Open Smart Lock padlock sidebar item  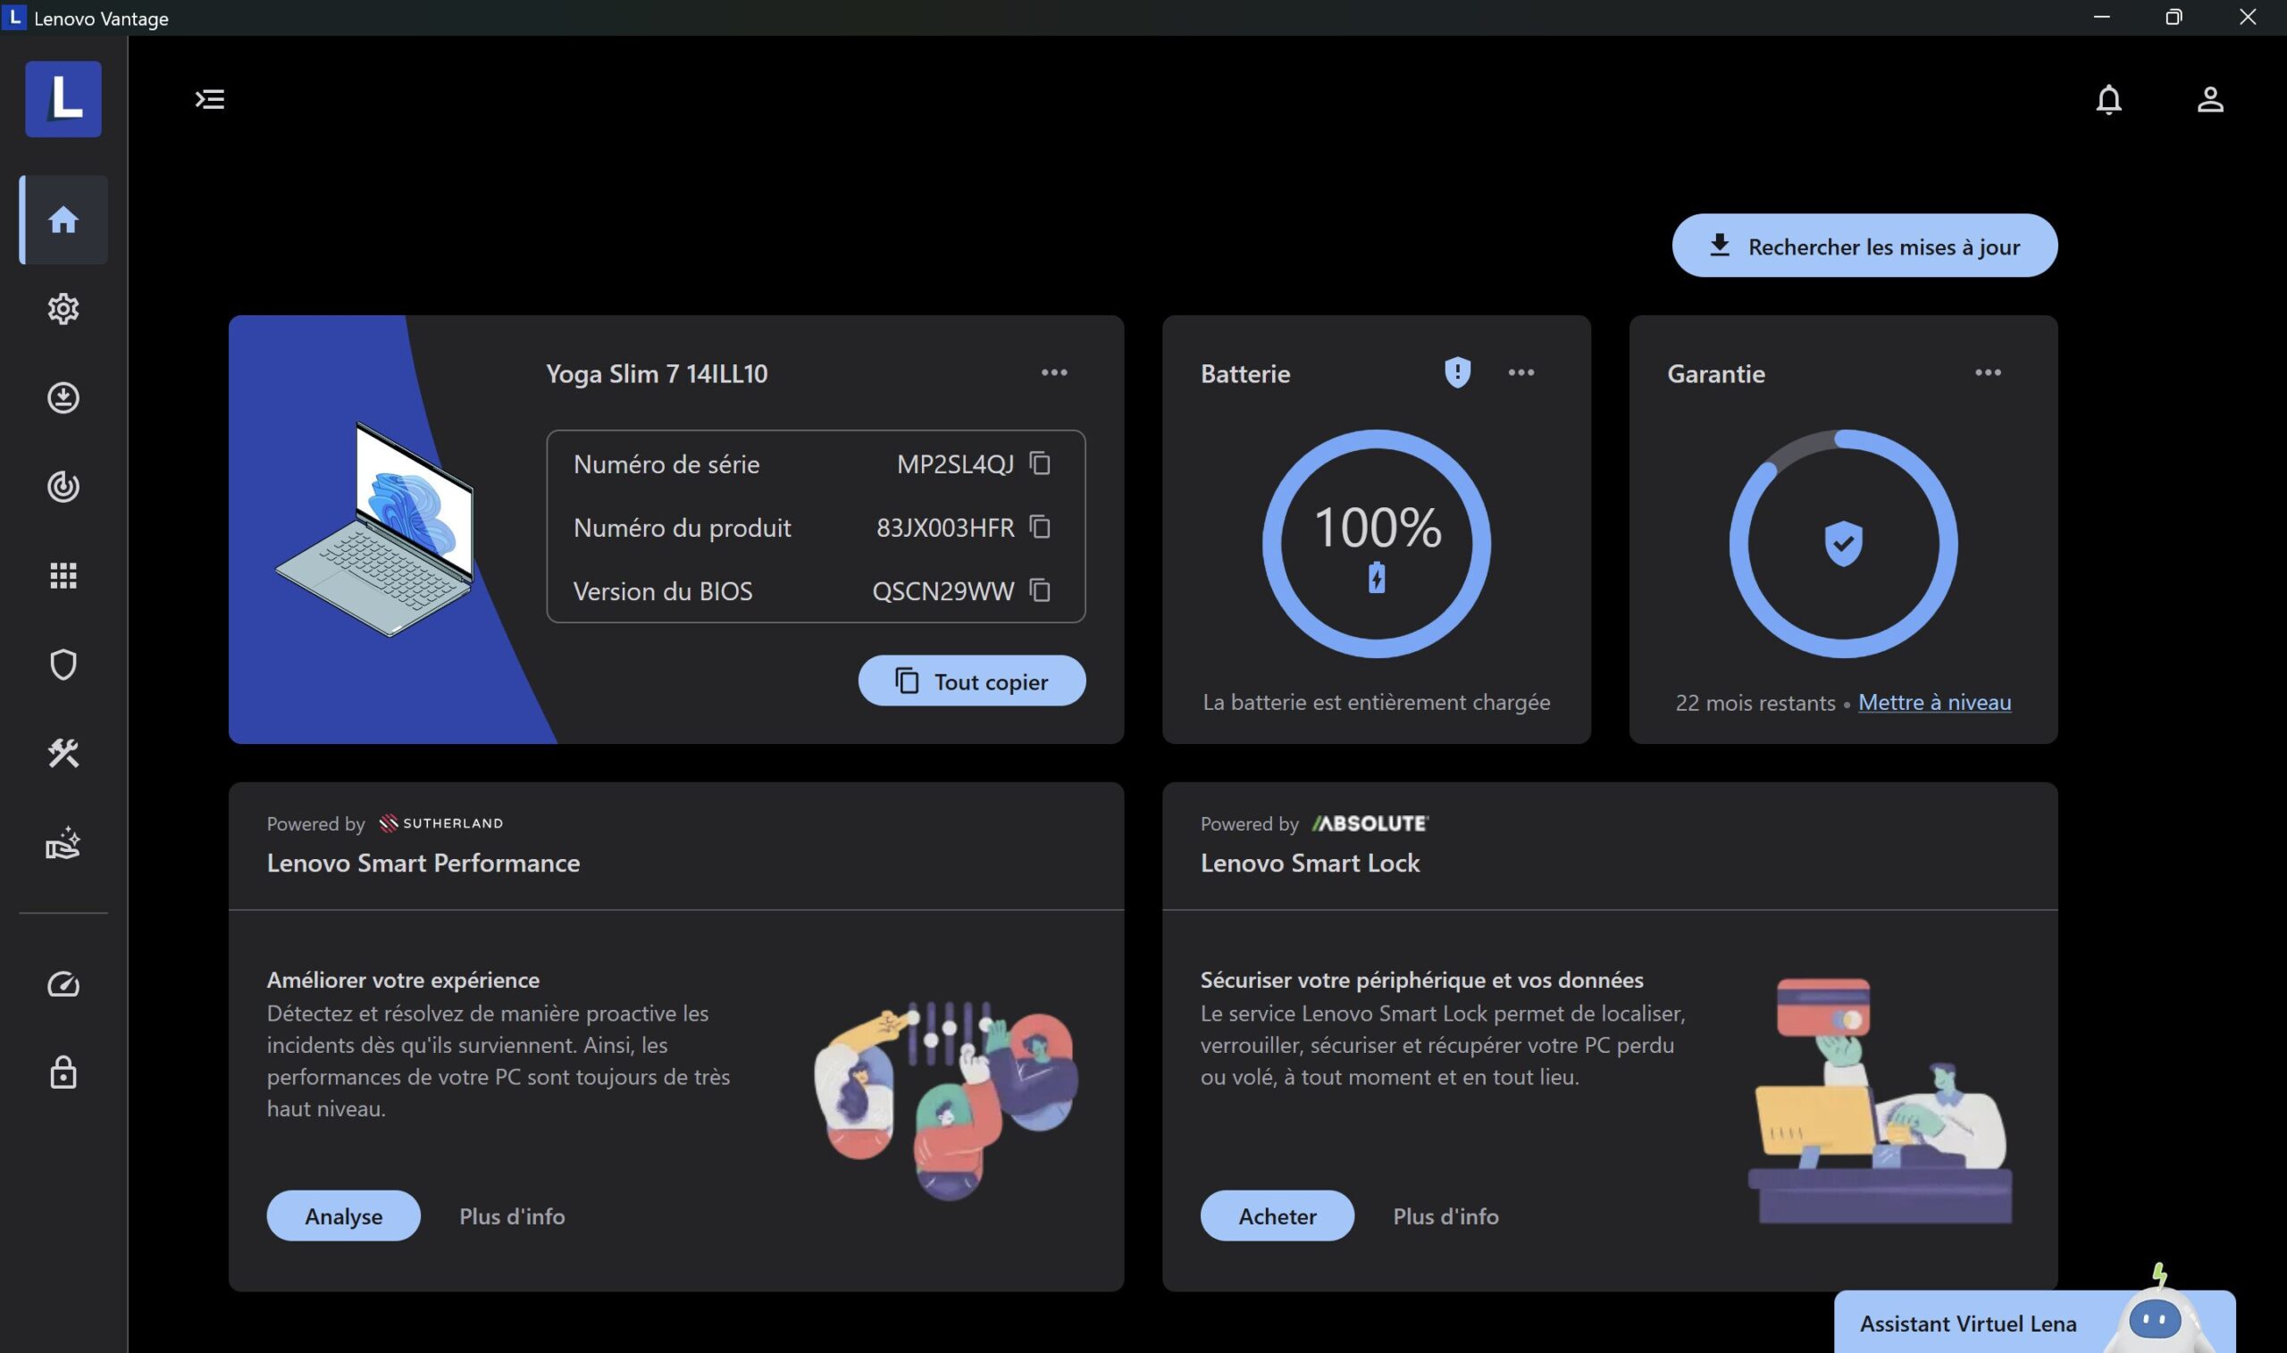[63, 1073]
